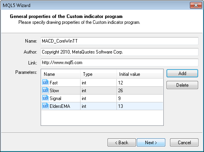Viewport: 204px width, 152px height.
Task: Click the integer type icon beside Slow
Action: tap(45, 90)
